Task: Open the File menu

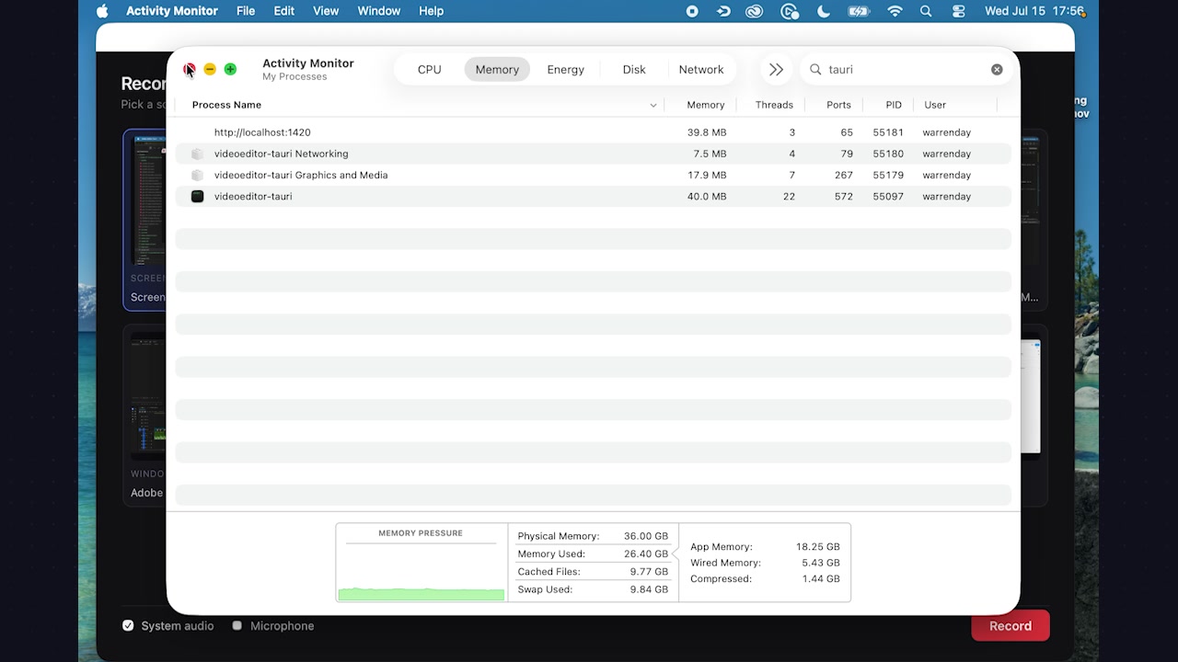Action: [246, 11]
